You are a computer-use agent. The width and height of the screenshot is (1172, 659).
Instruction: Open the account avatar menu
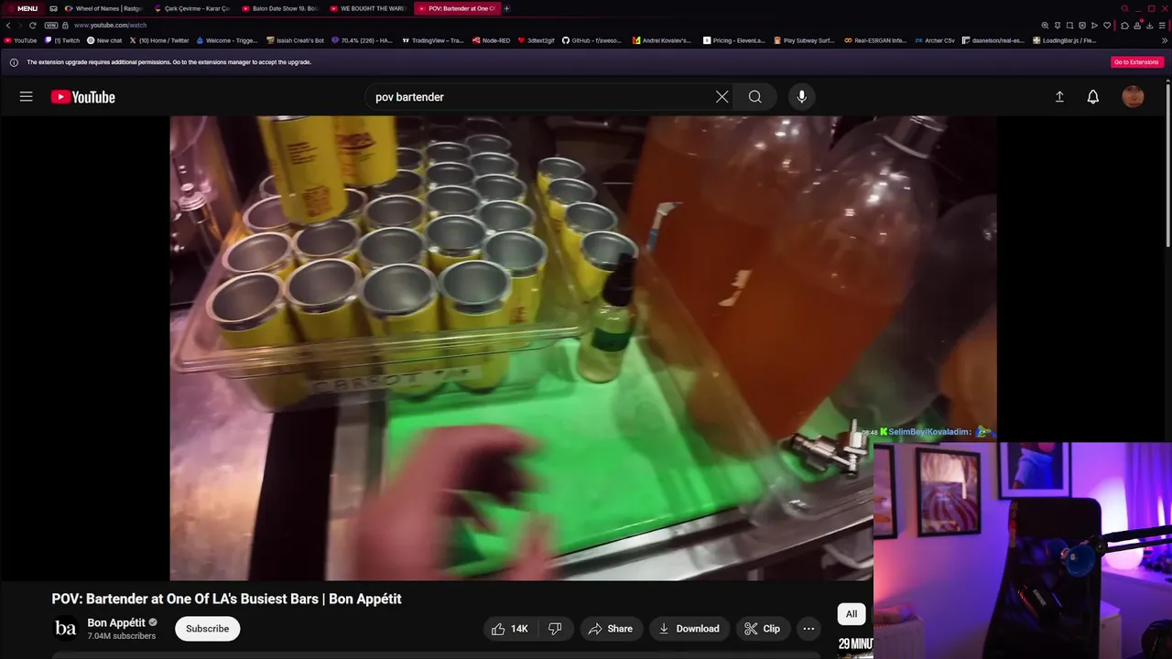(x=1133, y=97)
